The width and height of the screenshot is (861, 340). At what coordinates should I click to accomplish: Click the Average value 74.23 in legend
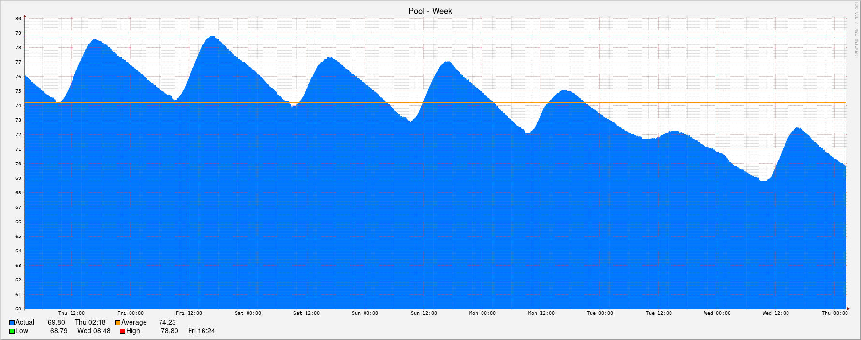pos(167,322)
